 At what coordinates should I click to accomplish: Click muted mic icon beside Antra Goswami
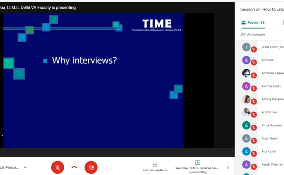click(x=254, y=128)
